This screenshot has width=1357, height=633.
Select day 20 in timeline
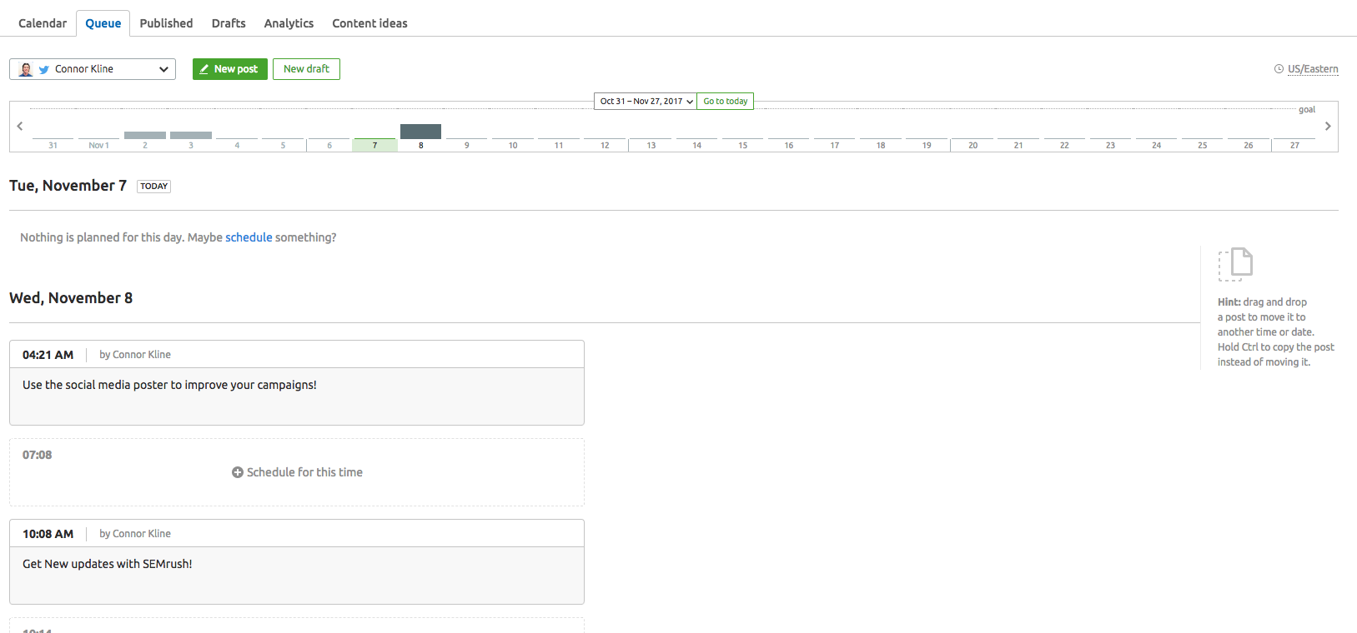click(x=973, y=144)
